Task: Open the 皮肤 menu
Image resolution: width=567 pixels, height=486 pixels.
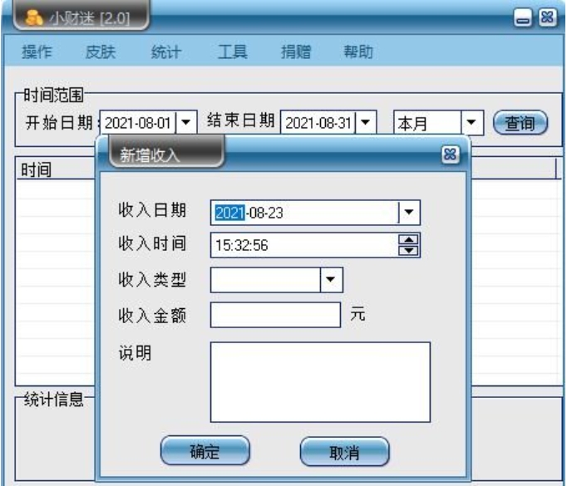Action: pos(101,52)
